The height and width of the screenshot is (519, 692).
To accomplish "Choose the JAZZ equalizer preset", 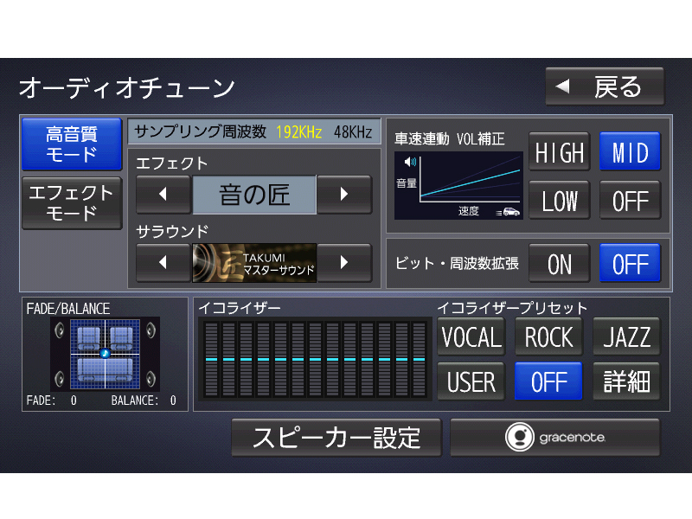I will click(x=626, y=336).
